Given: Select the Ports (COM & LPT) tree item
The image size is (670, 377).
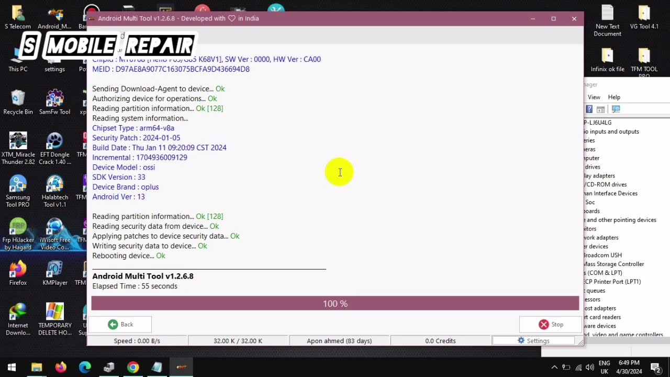Looking at the screenshot, I should 605,273.
